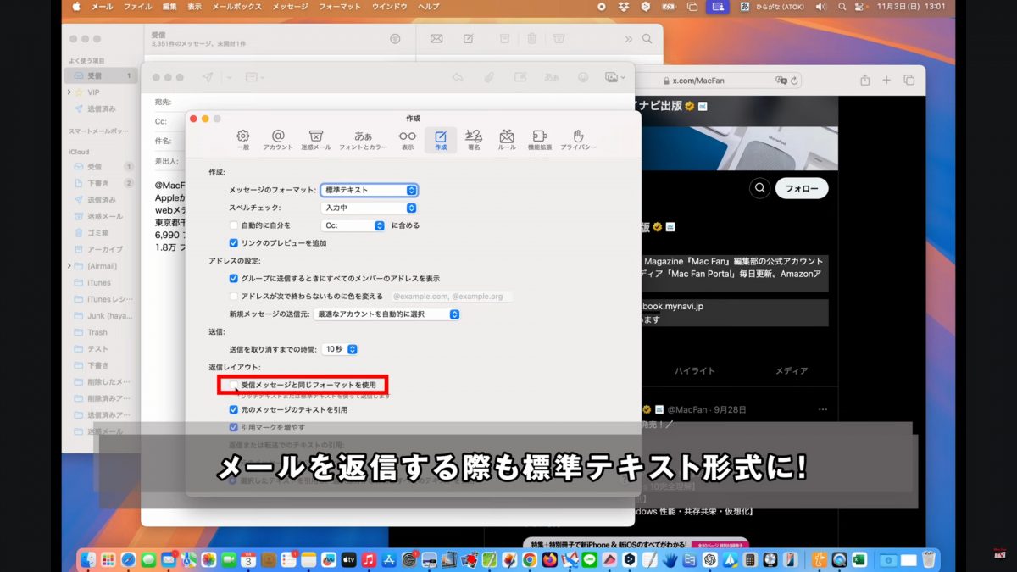The image size is (1017, 572).
Task: Check 受信メッセージと同じフォーマットを使用 checkbox
Action: 235,385
